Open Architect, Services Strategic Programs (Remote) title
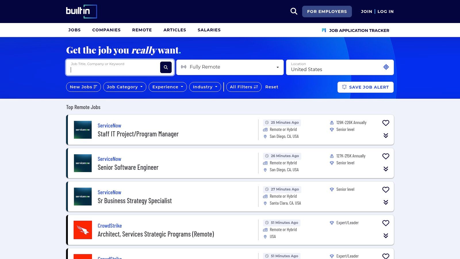Screen dimensions: 460x259 tap(156, 234)
